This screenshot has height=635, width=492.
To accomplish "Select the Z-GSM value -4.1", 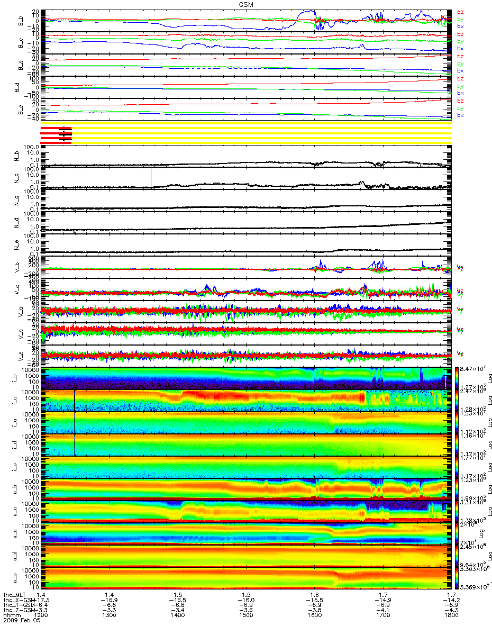I will click(383, 611).
